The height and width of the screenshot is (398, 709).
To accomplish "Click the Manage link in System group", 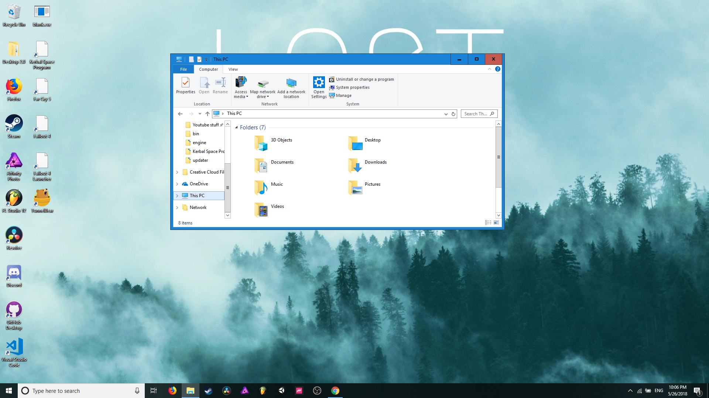I will pos(343,95).
